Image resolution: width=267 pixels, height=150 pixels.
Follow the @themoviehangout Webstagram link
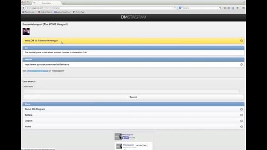(x=38, y=71)
